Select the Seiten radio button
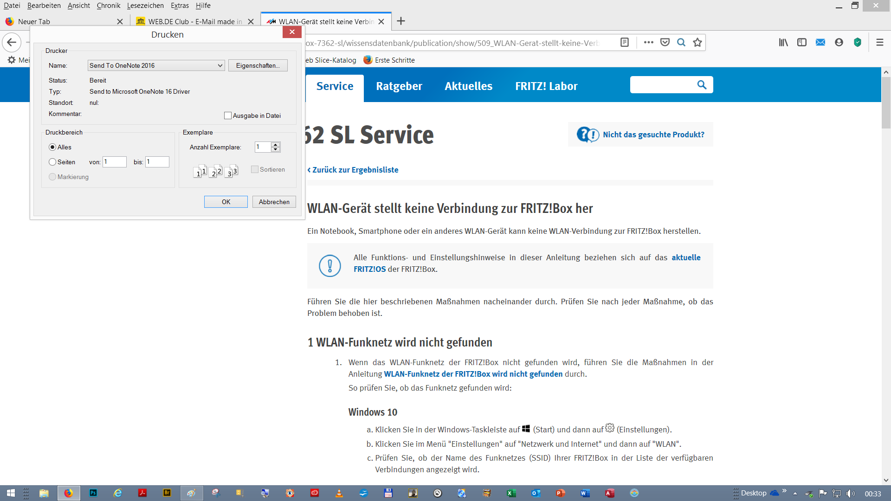The width and height of the screenshot is (891, 501). [x=52, y=162]
